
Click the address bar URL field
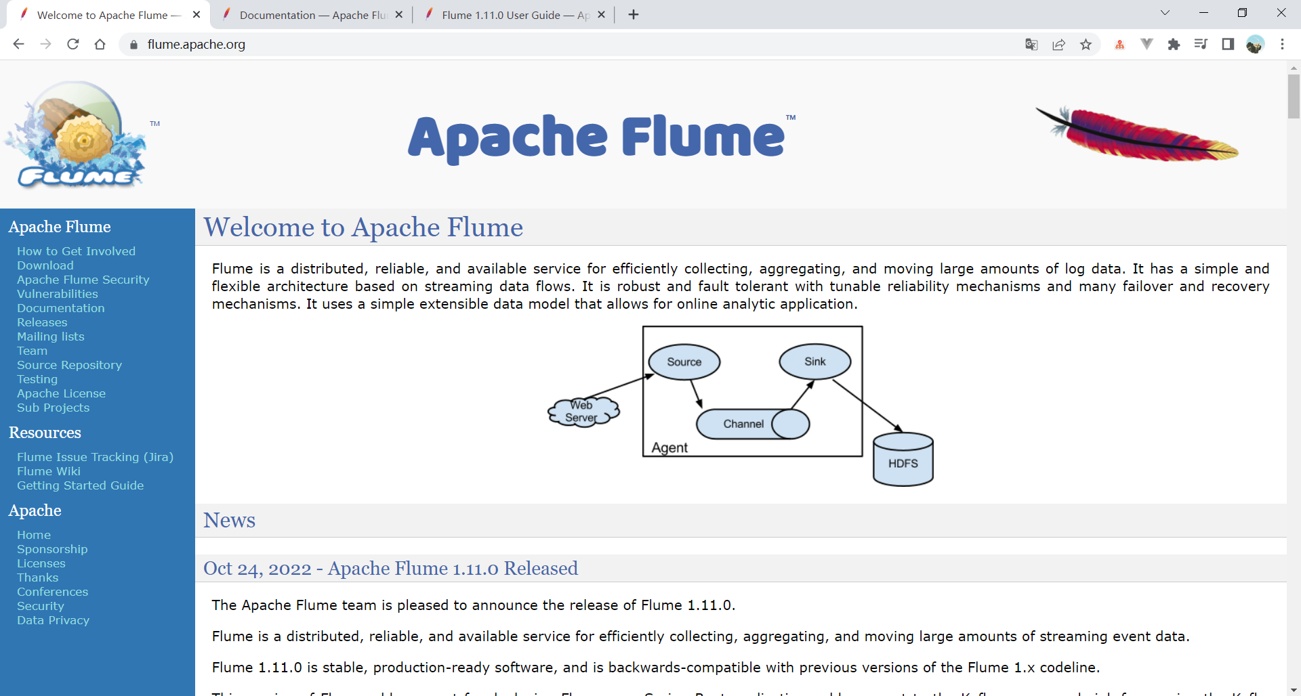pyautogui.click(x=569, y=44)
